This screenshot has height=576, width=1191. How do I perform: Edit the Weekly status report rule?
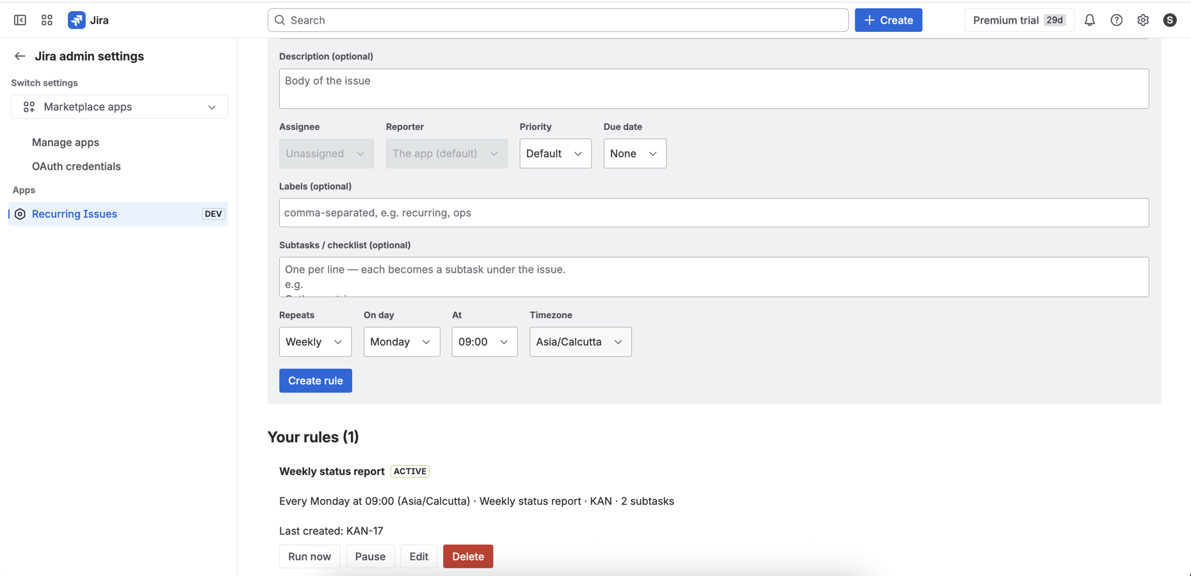pyautogui.click(x=419, y=556)
